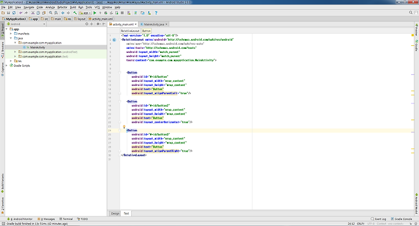The width and height of the screenshot is (419, 226).
Task: Expand Gradle Scripts node
Action: coord(6,66)
